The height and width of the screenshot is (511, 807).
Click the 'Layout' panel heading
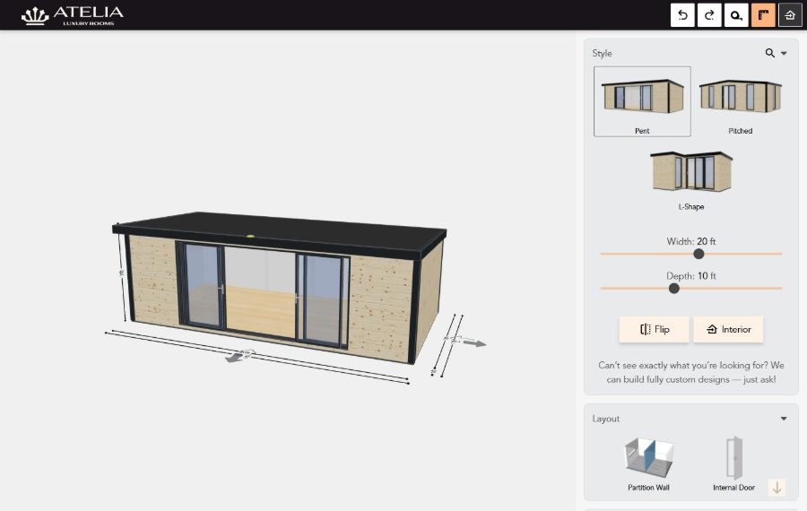[x=606, y=419]
